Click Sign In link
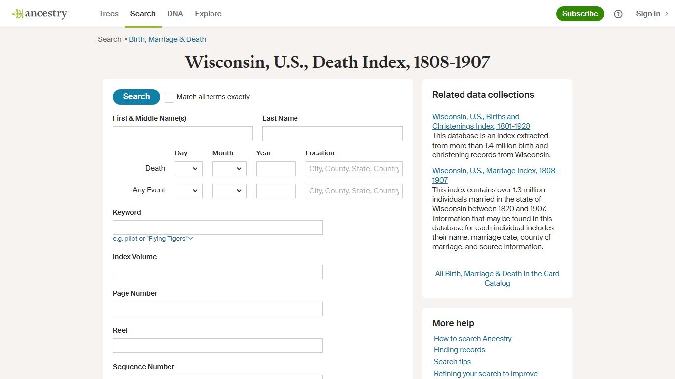Viewport: 675px width, 379px height. (x=648, y=14)
